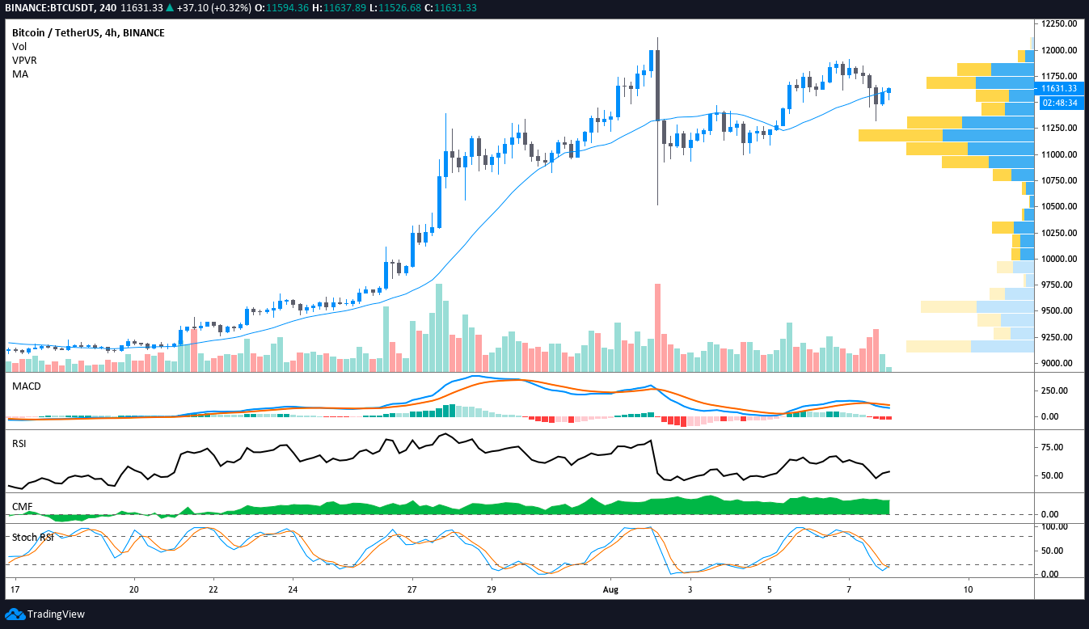Click the 10 date label on time axis
The height and width of the screenshot is (629, 1089).
[967, 591]
